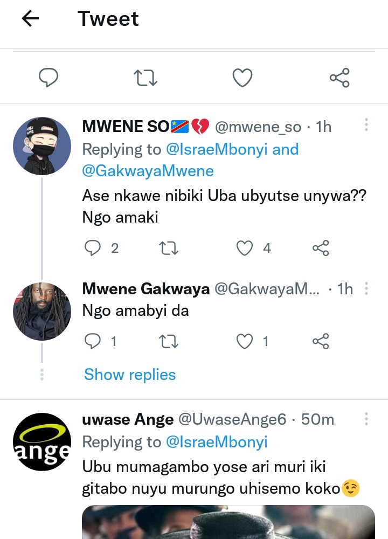Image resolution: width=388 pixels, height=539 pixels.
Task: Open the @GakwayaMwene mention link
Action: 148,171
